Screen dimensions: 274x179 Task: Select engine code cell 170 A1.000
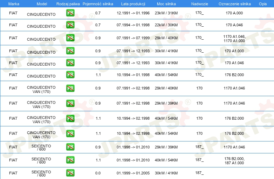(234, 51)
